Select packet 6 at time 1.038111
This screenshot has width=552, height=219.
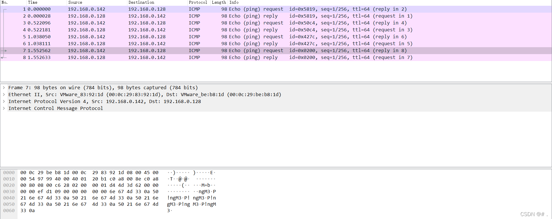click(x=276, y=44)
